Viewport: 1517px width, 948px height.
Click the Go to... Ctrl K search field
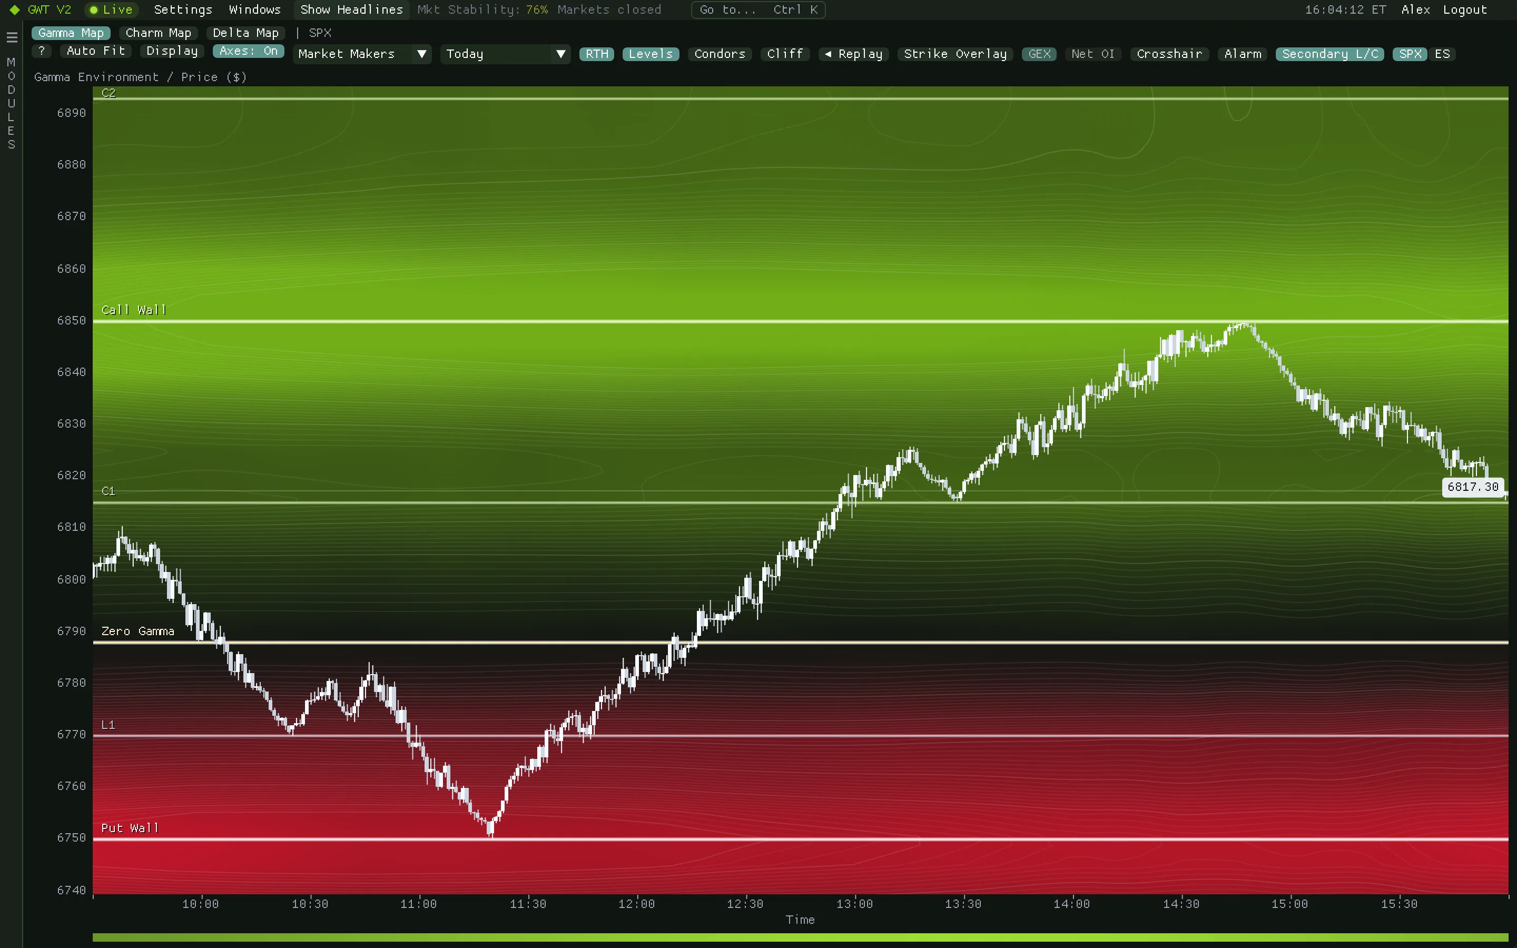click(x=758, y=10)
